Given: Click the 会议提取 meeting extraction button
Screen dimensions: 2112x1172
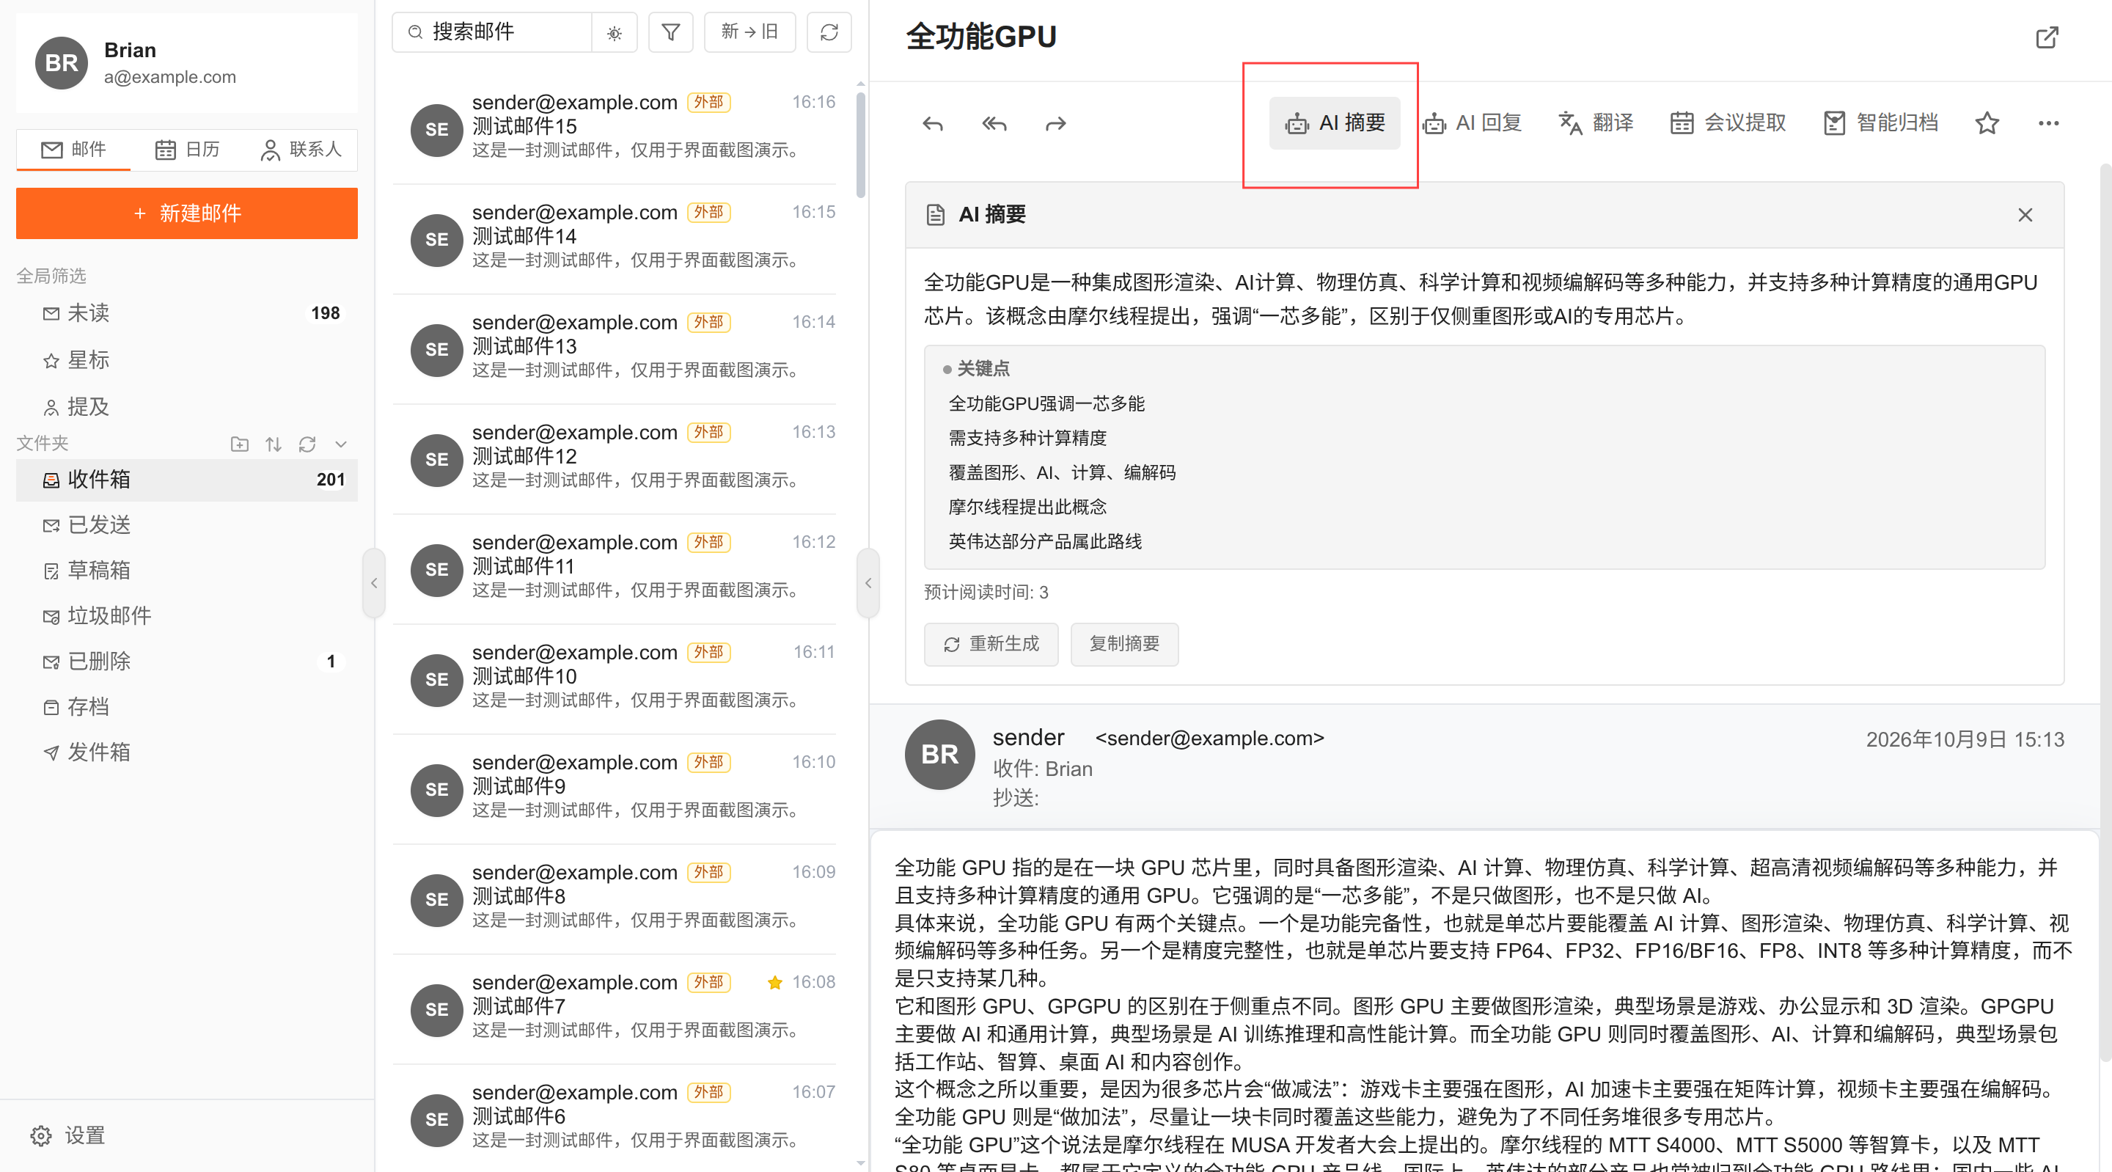Looking at the screenshot, I should pyautogui.click(x=1728, y=123).
